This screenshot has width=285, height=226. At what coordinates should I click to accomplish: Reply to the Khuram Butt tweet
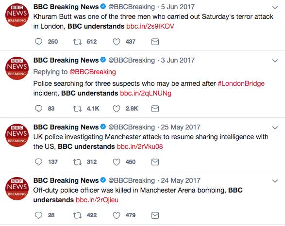[38, 42]
